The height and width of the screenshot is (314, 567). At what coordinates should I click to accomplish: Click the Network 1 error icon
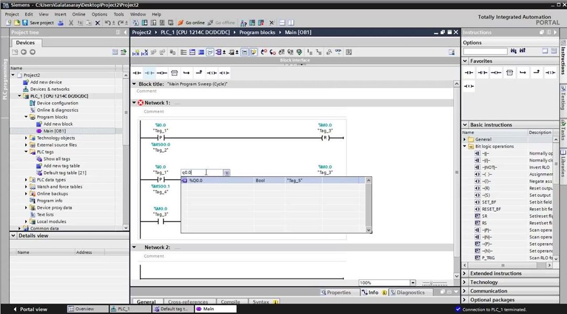tap(140, 103)
